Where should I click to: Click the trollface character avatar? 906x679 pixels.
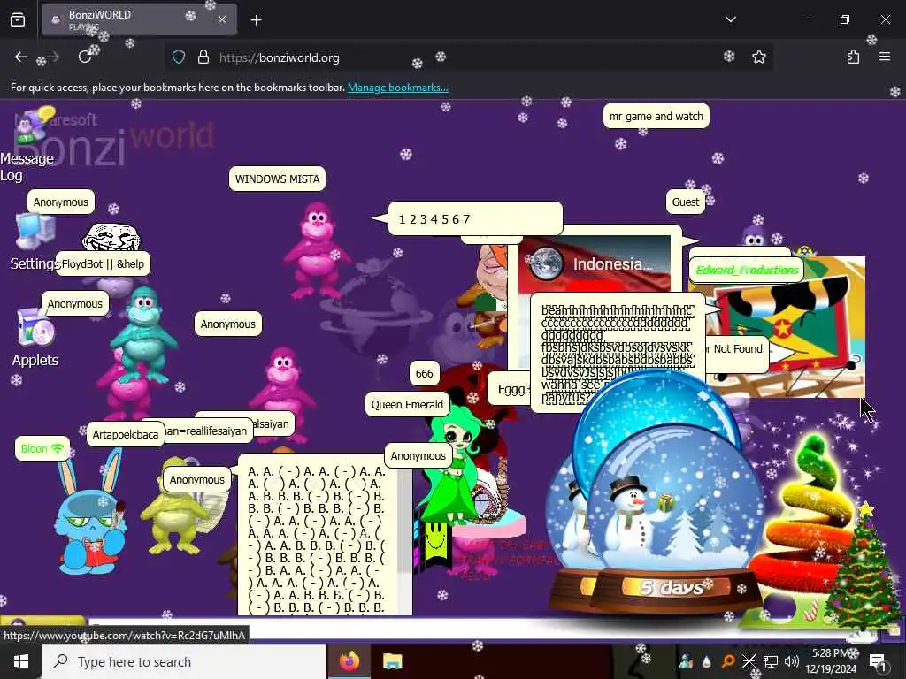[x=111, y=238]
